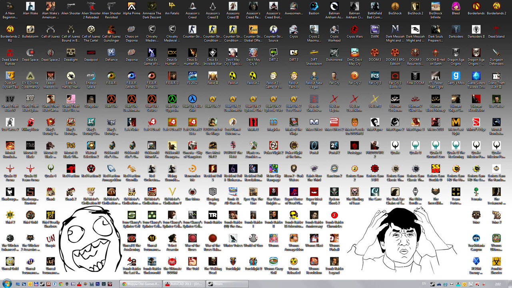
Task: Open the Alan Wake desktop shortcut
Action: 30,9
